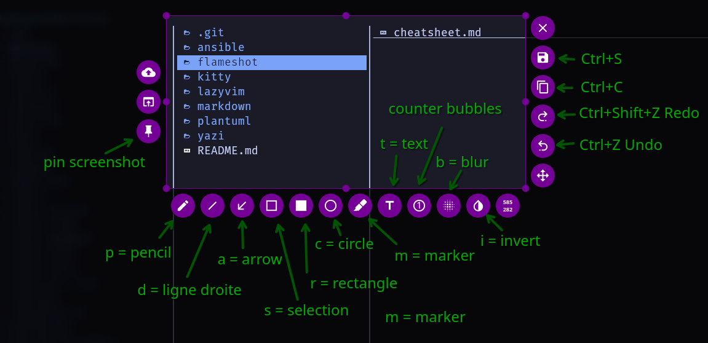The height and width of the screenshot is (343, 708).
Task: Upload the screenshot using the cloud icon
Action: [149, 72]
